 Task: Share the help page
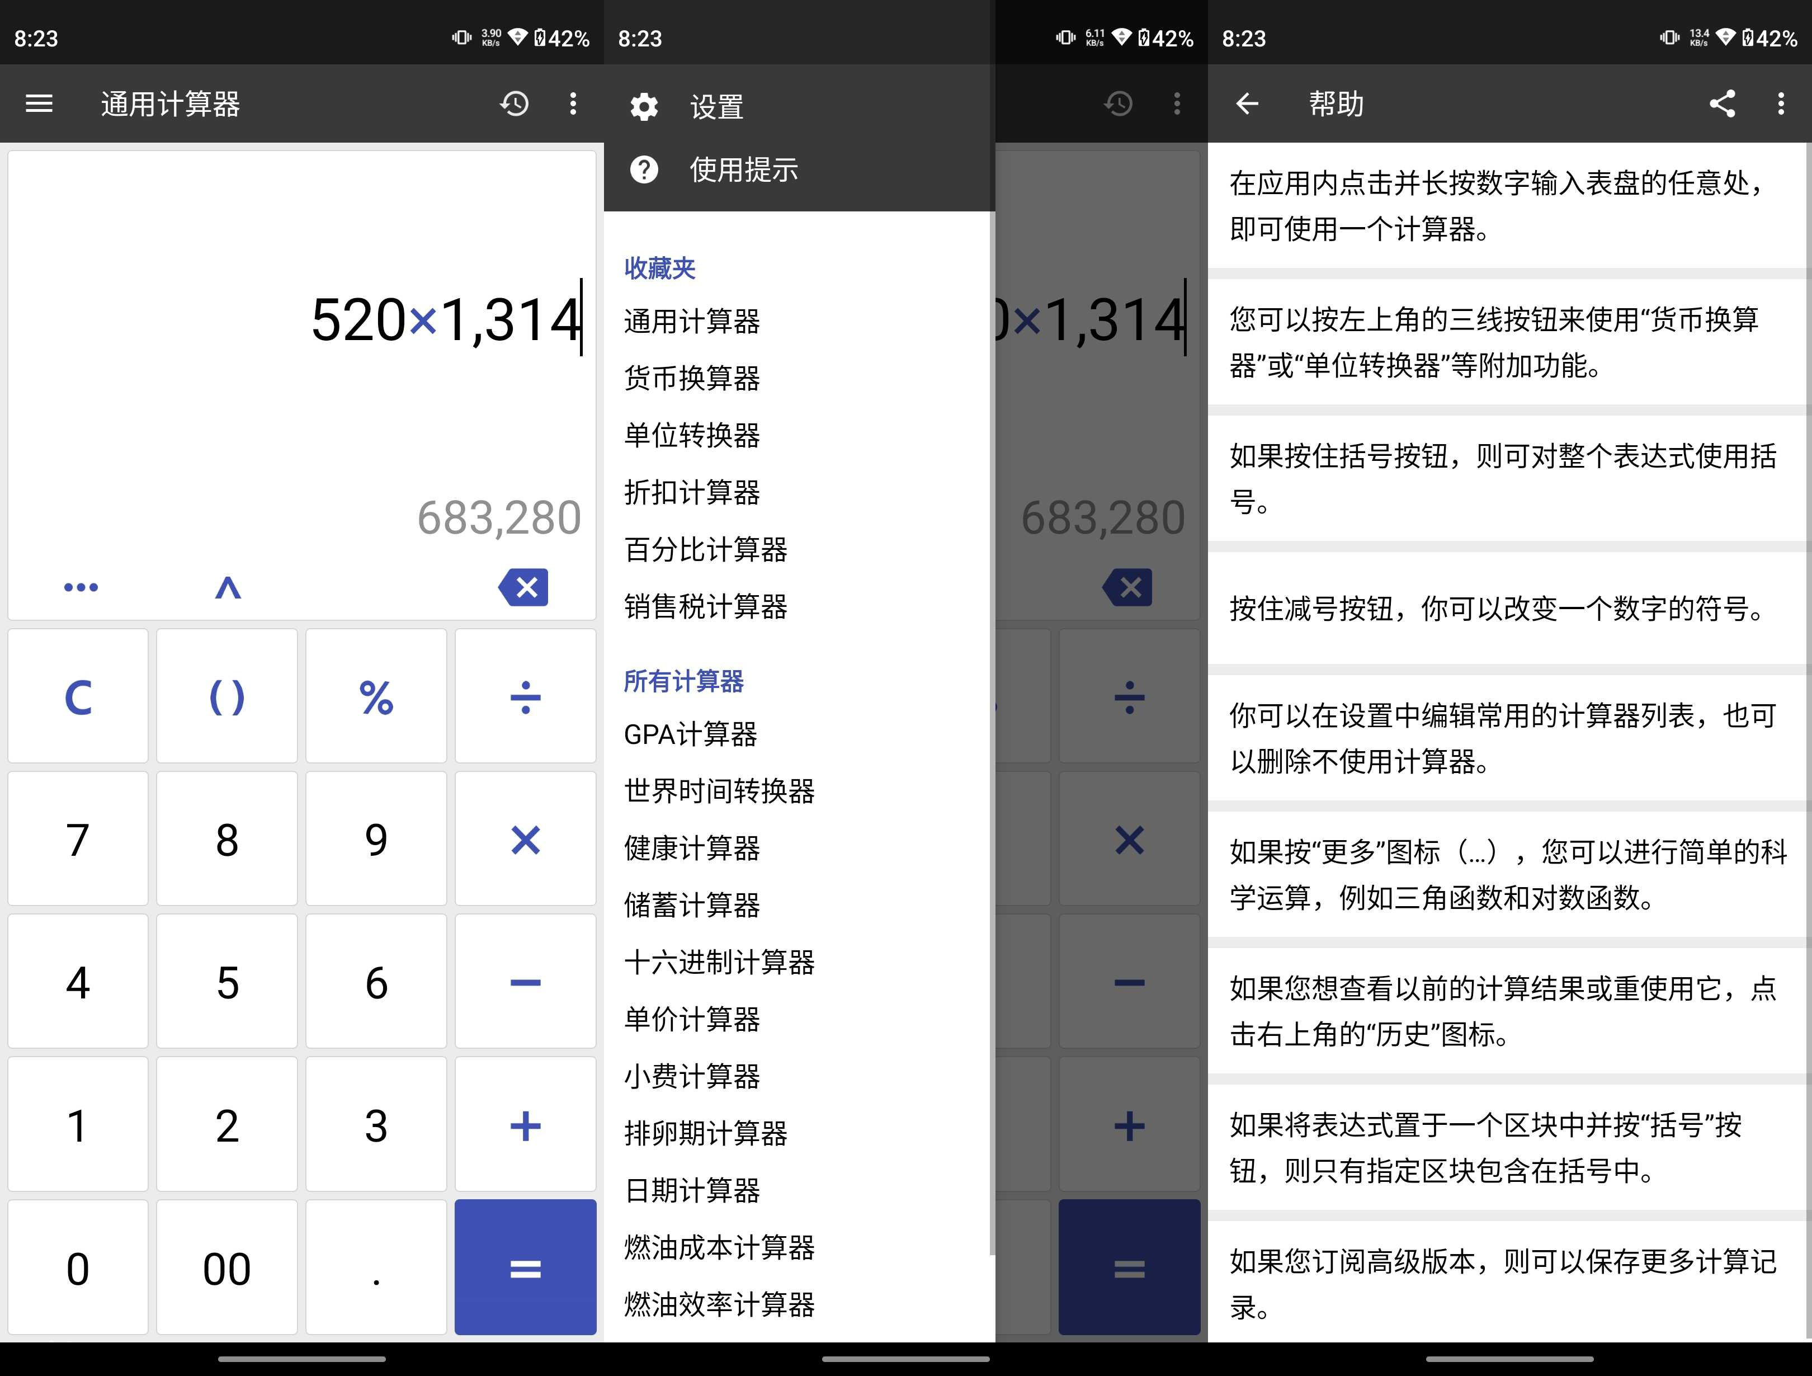[1723, 103]
